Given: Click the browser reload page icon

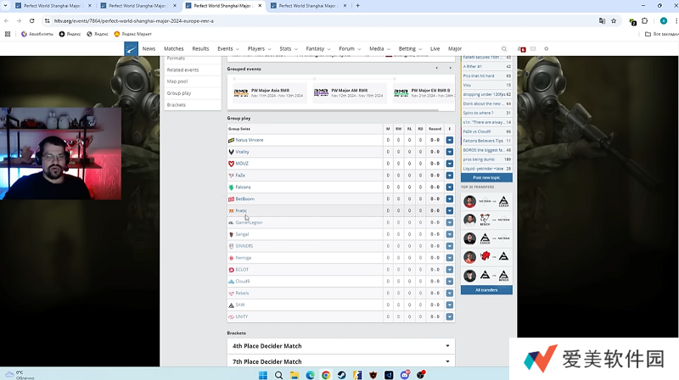Looking at the screenshot, I should point(31,20).
